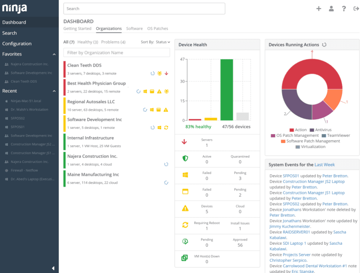
Task: Click the software patch window icon in Device Health
Action: pyautogui.click(x=185, y=191)
